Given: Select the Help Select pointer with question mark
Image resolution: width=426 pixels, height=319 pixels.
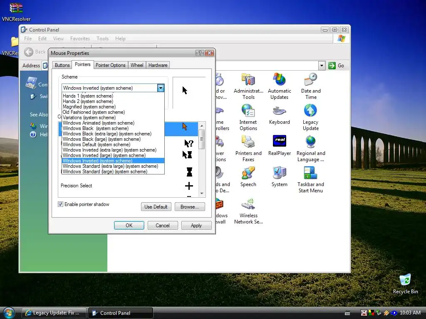Looking at the screenshot, I should point(189,143).
